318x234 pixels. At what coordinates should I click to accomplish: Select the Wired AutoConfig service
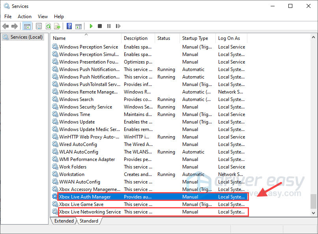(150, 144)
